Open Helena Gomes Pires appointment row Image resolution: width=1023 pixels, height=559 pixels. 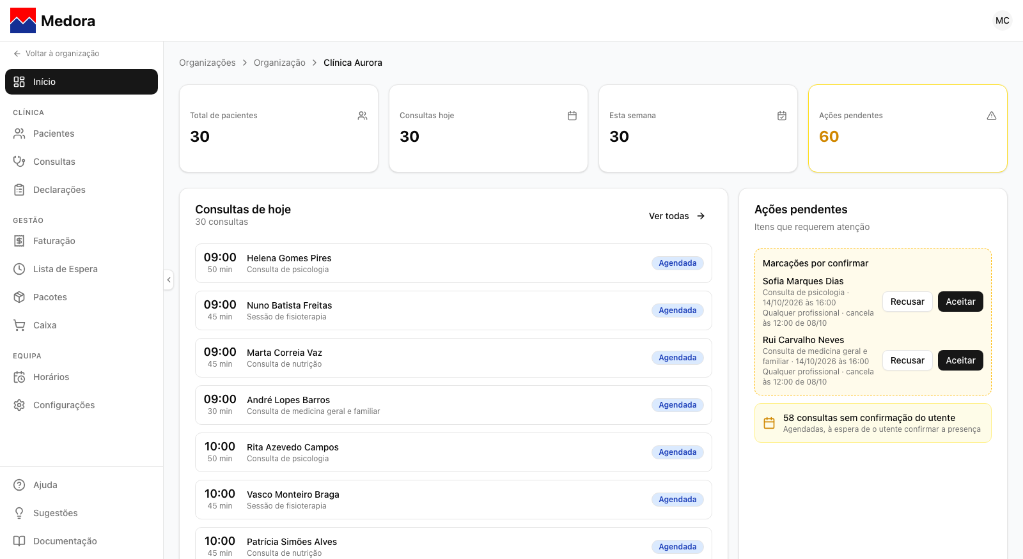coord(453,263)
